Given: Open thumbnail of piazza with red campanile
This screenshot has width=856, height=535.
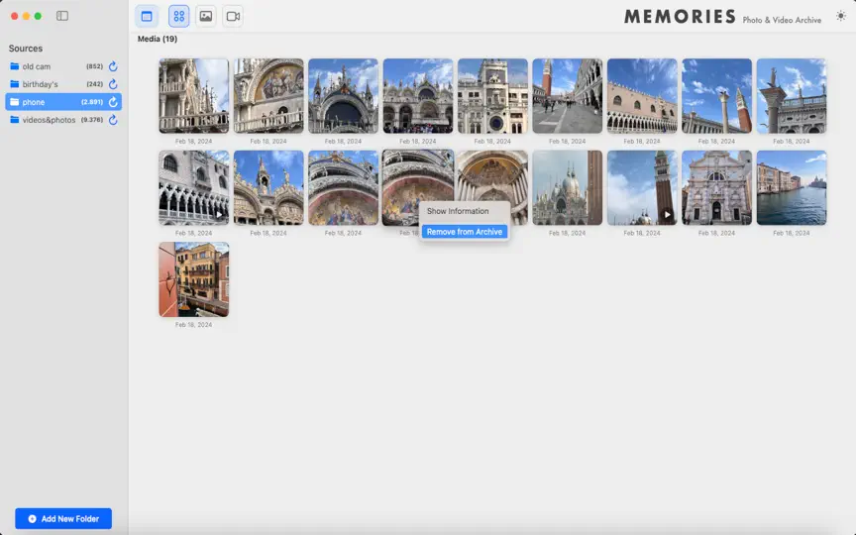Looking at the screenshot, I should coord(568,96).
